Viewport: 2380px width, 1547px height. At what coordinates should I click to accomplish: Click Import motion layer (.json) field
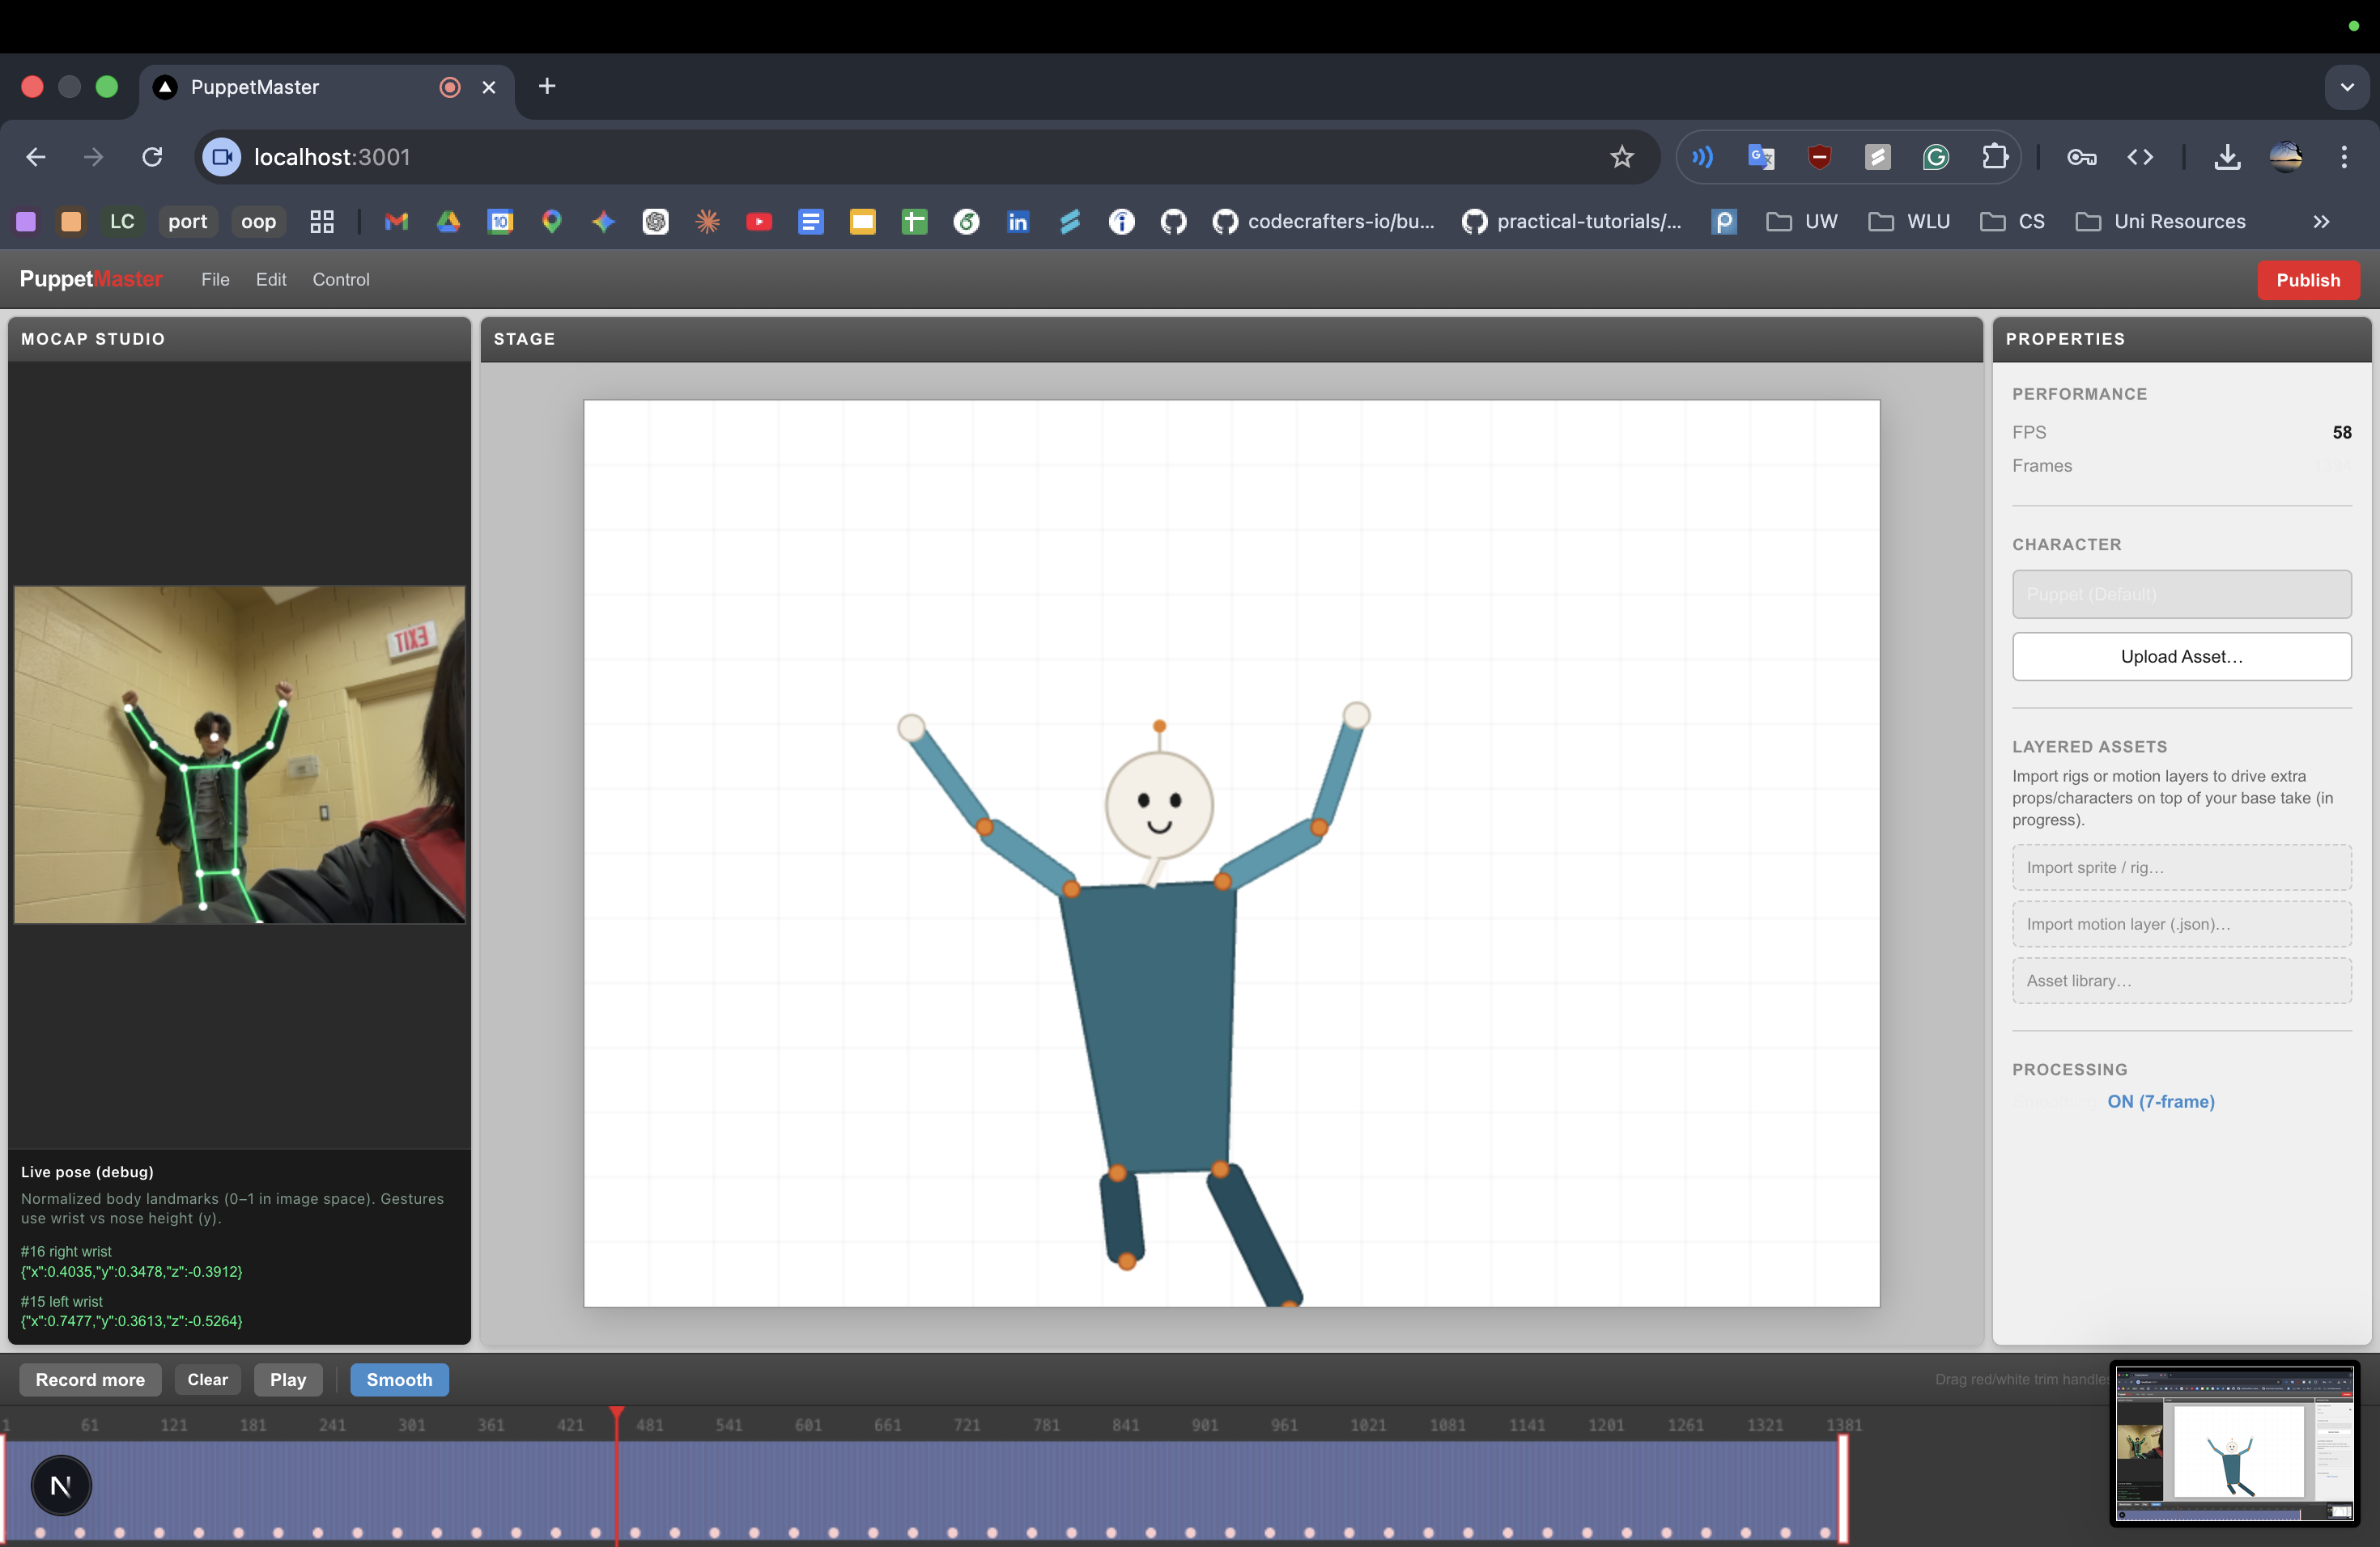[2181, 925]
